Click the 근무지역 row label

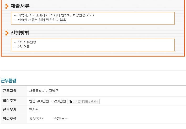point(10,91)
